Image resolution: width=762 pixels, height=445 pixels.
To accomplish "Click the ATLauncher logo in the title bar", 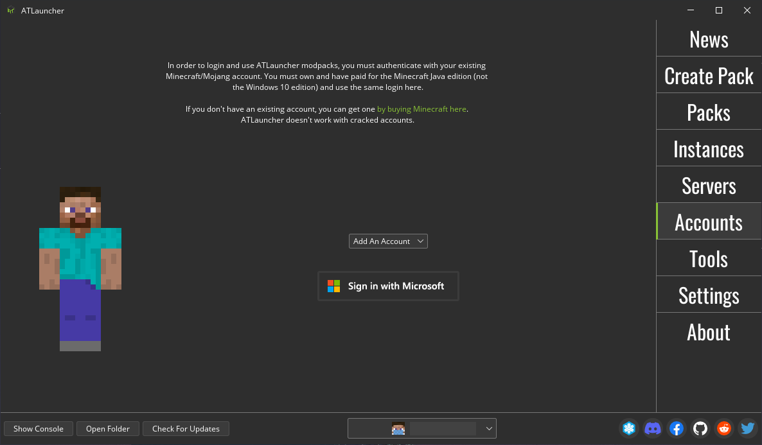I will pyautogui.click(x=10, y=10).
